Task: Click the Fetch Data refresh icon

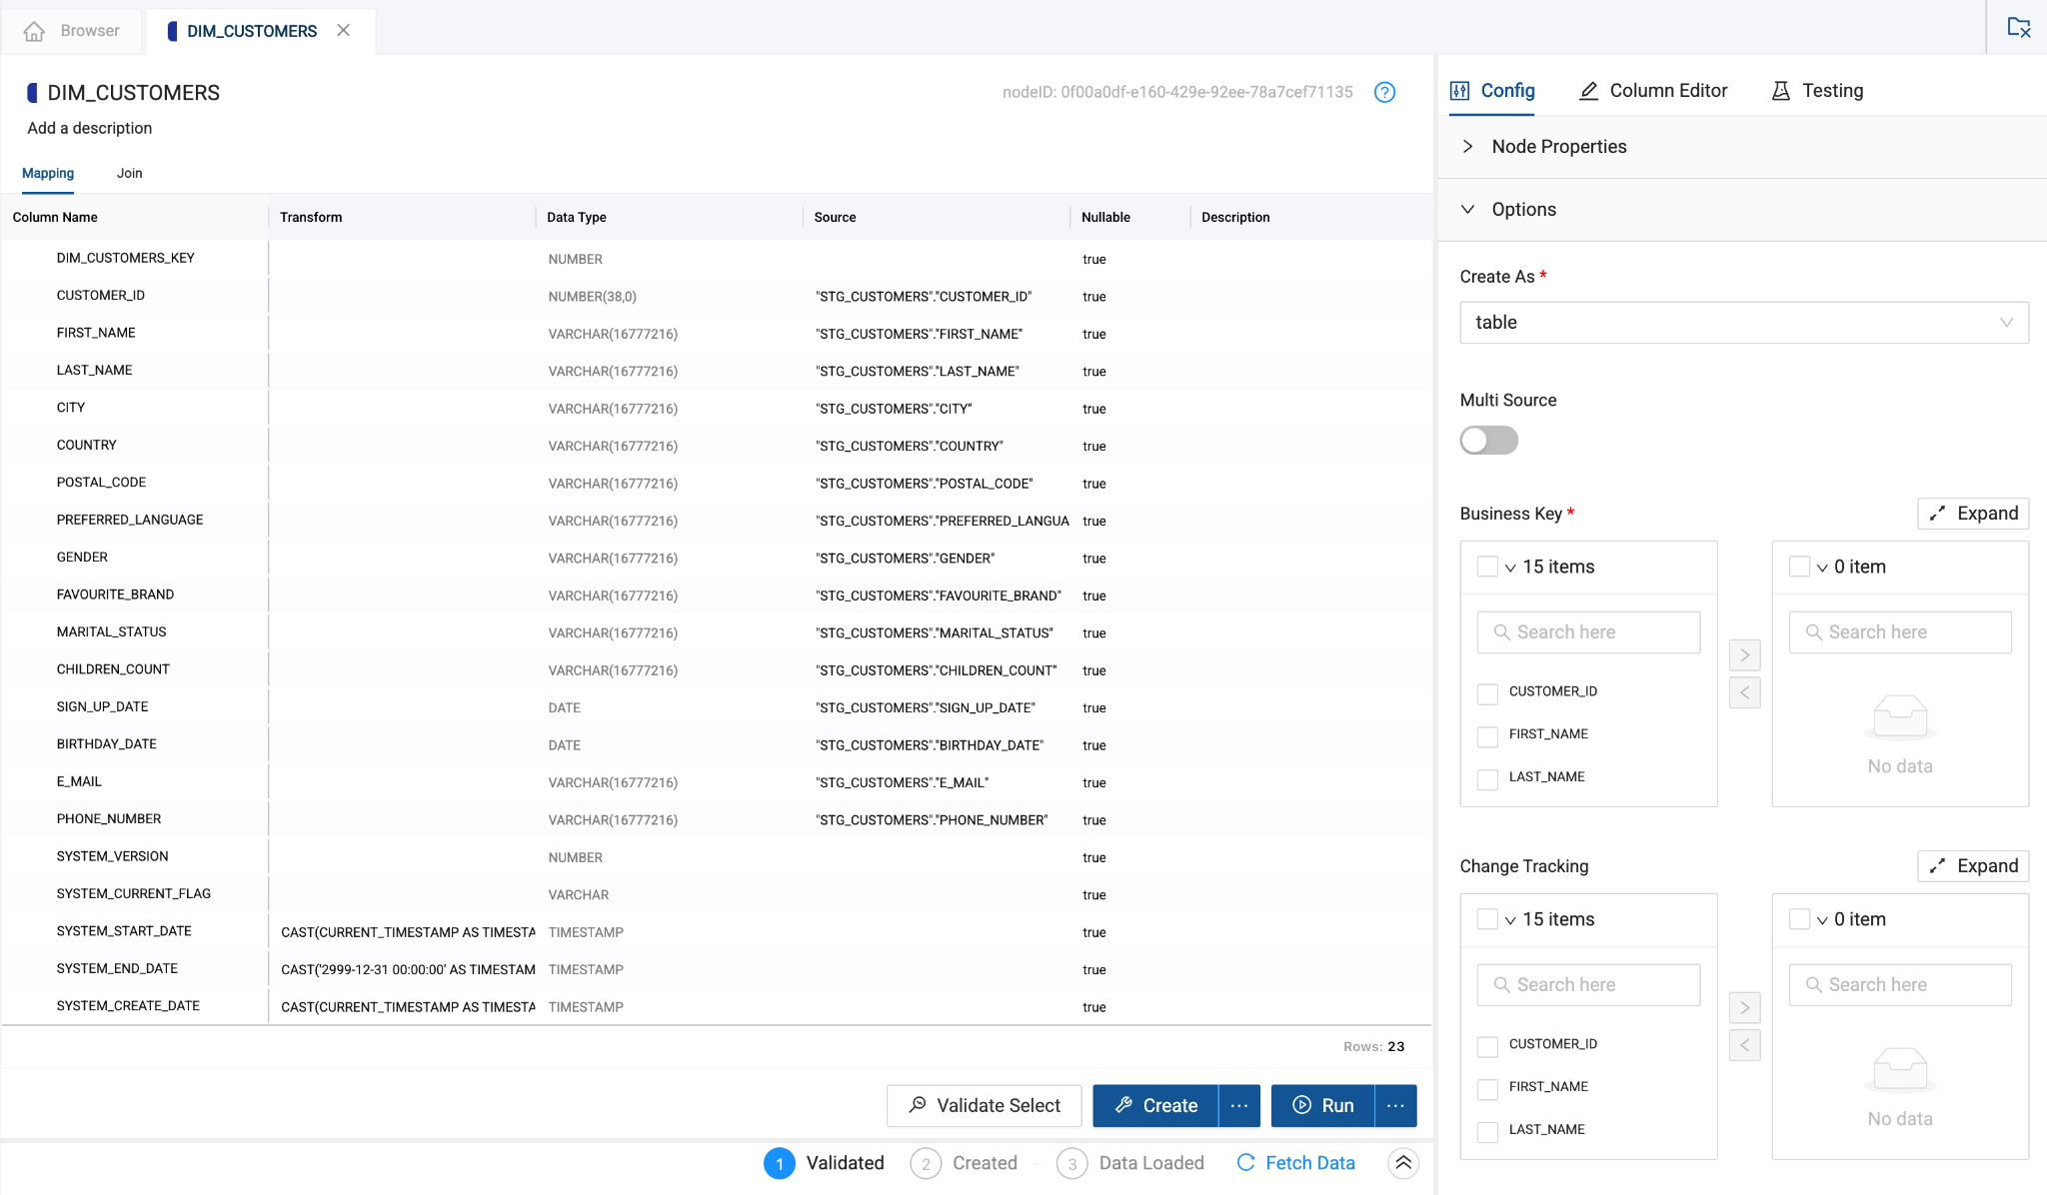Action: (x=1245, y=1163)
